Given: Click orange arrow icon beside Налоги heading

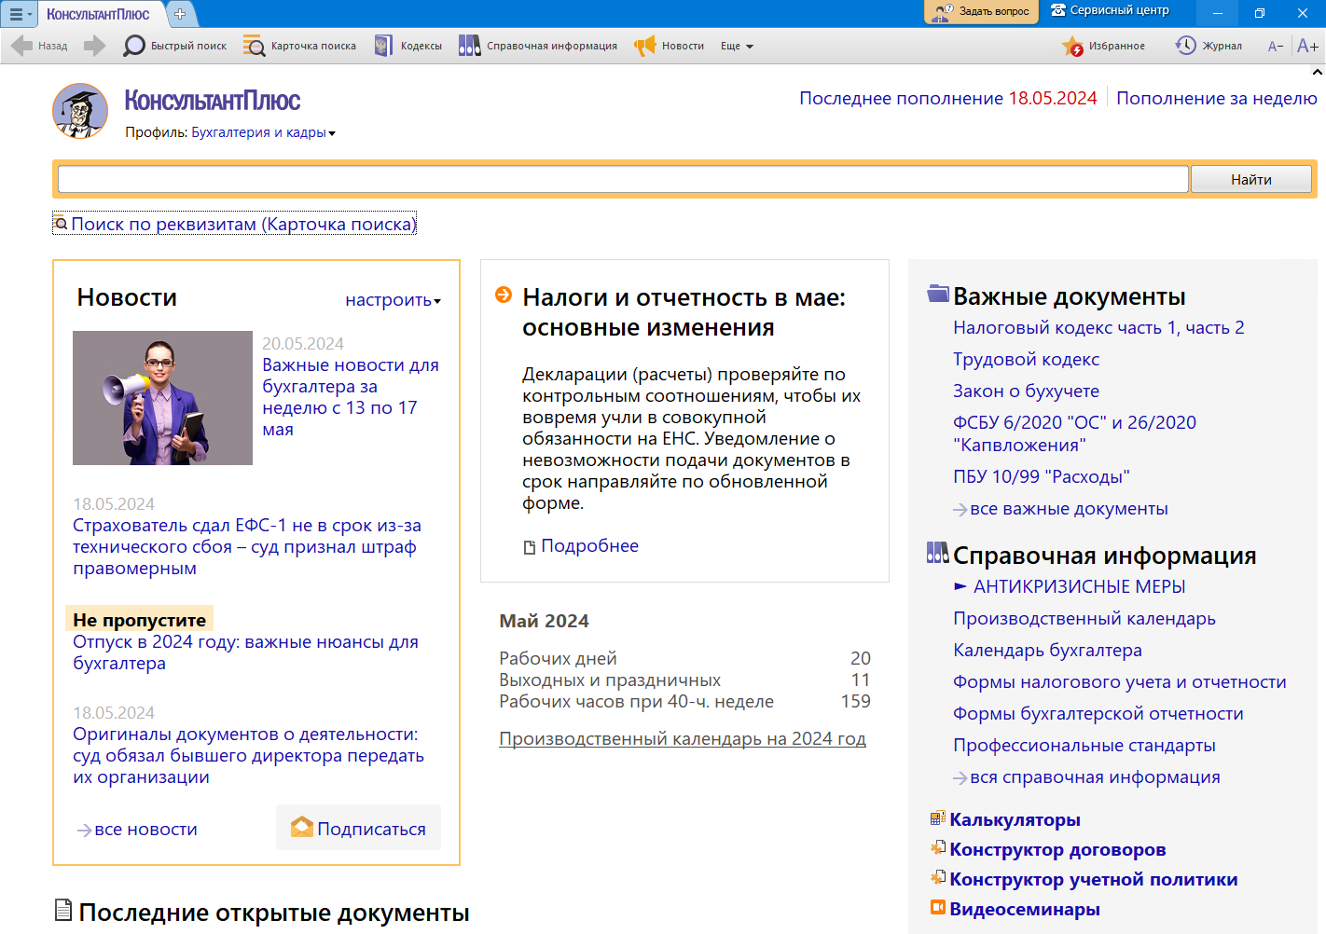Looking at the screenshot, I should point(504,295).
